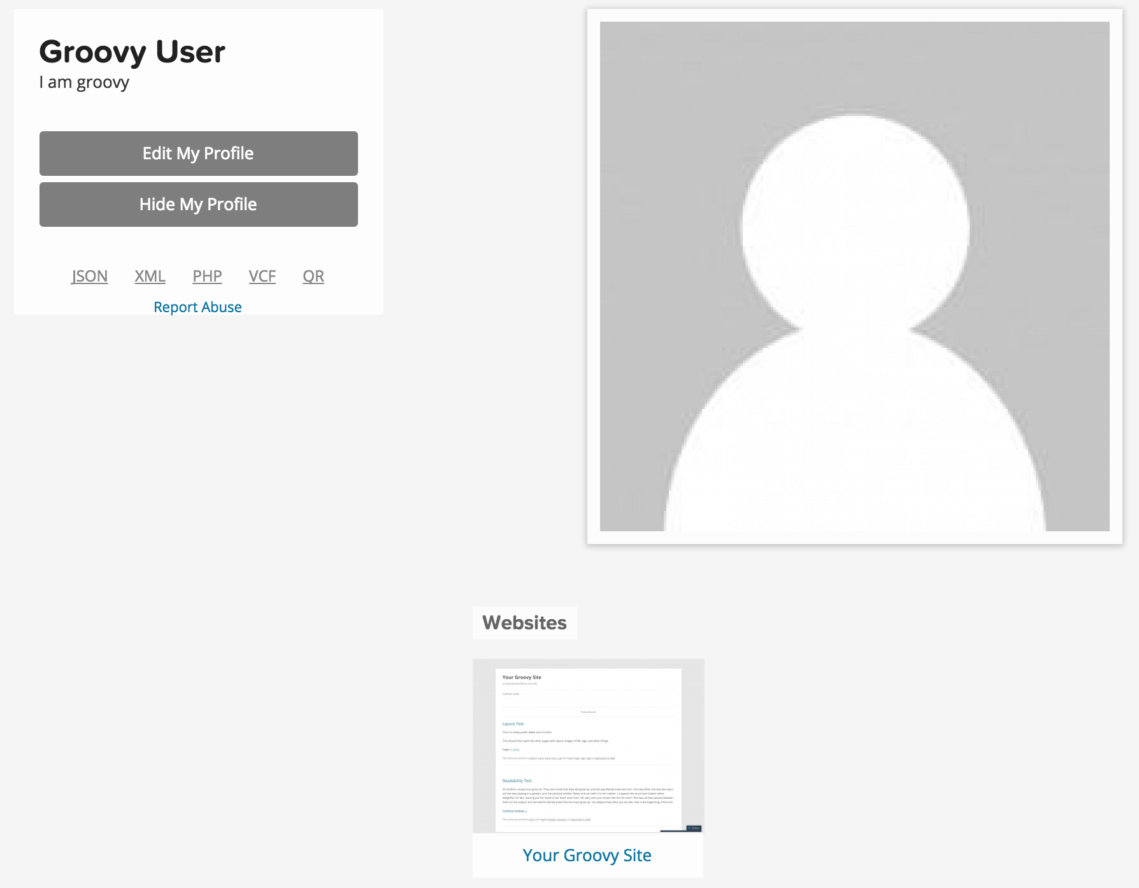The height and width of the screenshot is (888, 1139).
Task: Open the PHP profile format link
Action: [207, 276]
